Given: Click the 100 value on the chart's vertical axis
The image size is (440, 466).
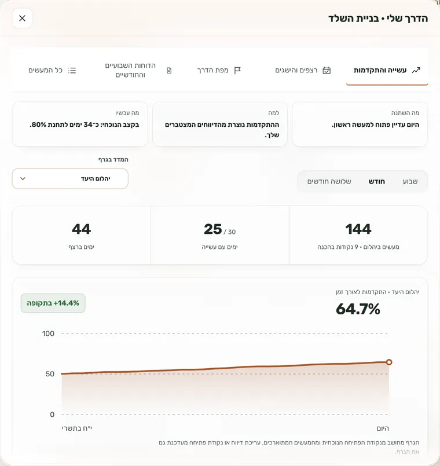Looking at the screenshot, I should pos(48,333).
